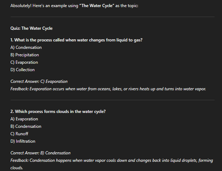222x171 pixels.
Task: Select answer option D) Collection
Action: coord(23,70)
